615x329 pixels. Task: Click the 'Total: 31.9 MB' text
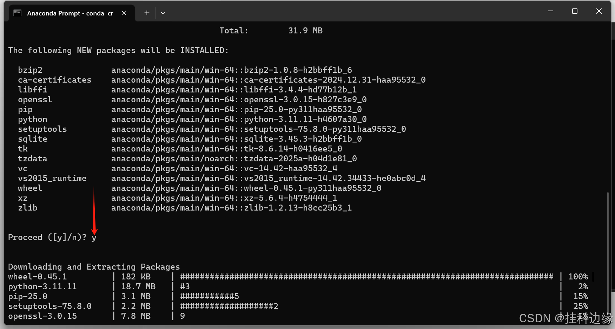coord(271,31)
